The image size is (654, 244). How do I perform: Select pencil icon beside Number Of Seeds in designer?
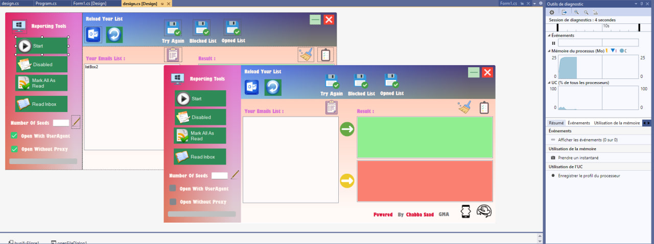76,122
